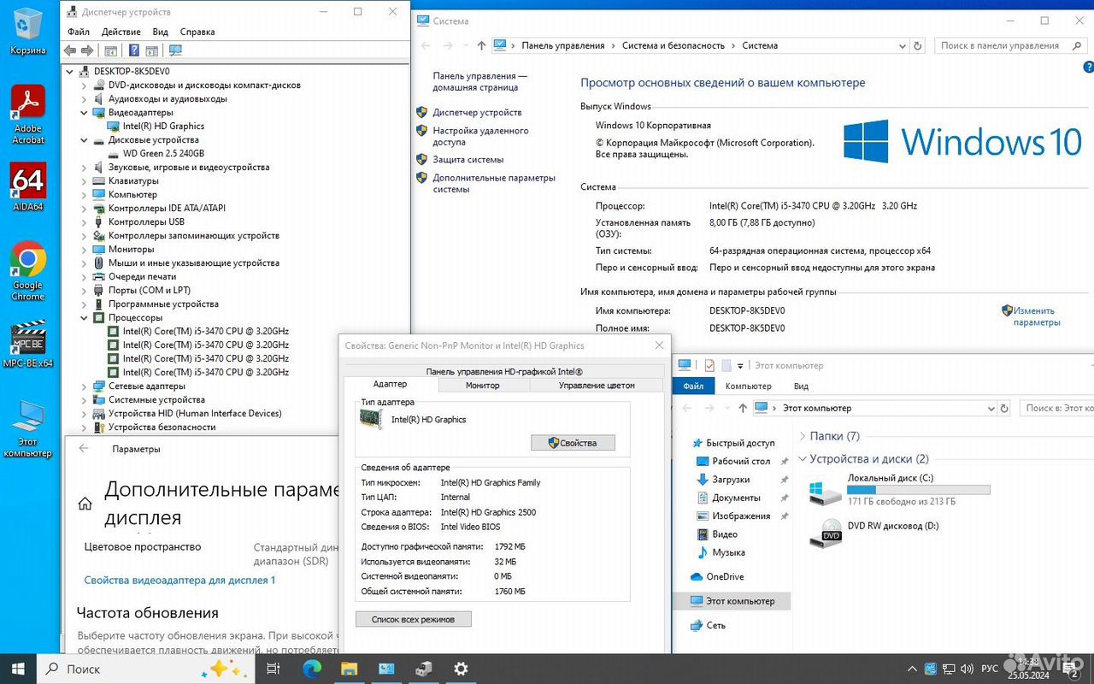Open Файл menu in Device Manager
Screen dimensions: 1094x684
coord(79,32)
